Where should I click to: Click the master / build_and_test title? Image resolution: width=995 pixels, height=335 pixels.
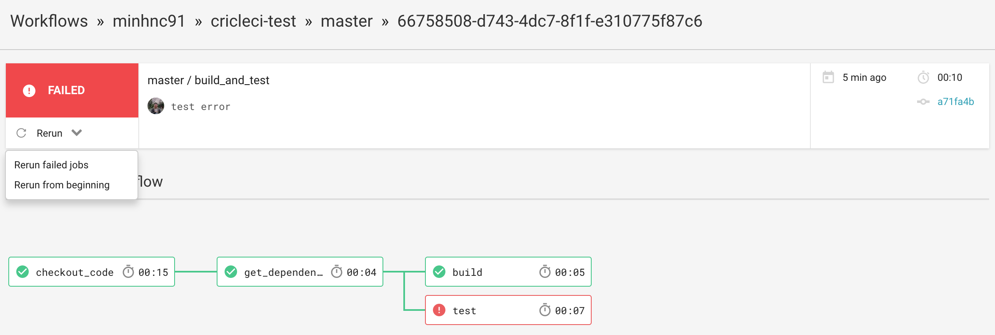[x=208, y=80]
